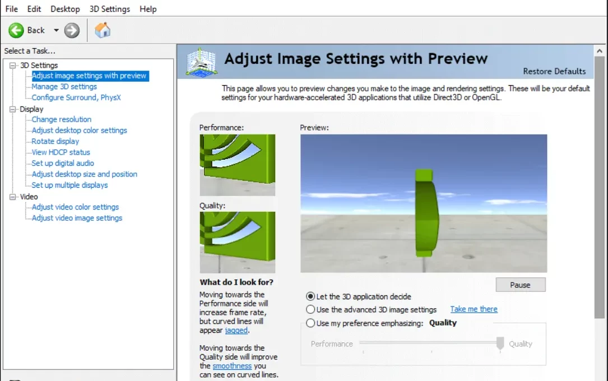Open the Help menu
Viewport: 608px width, 381px height.
[148, 9]
